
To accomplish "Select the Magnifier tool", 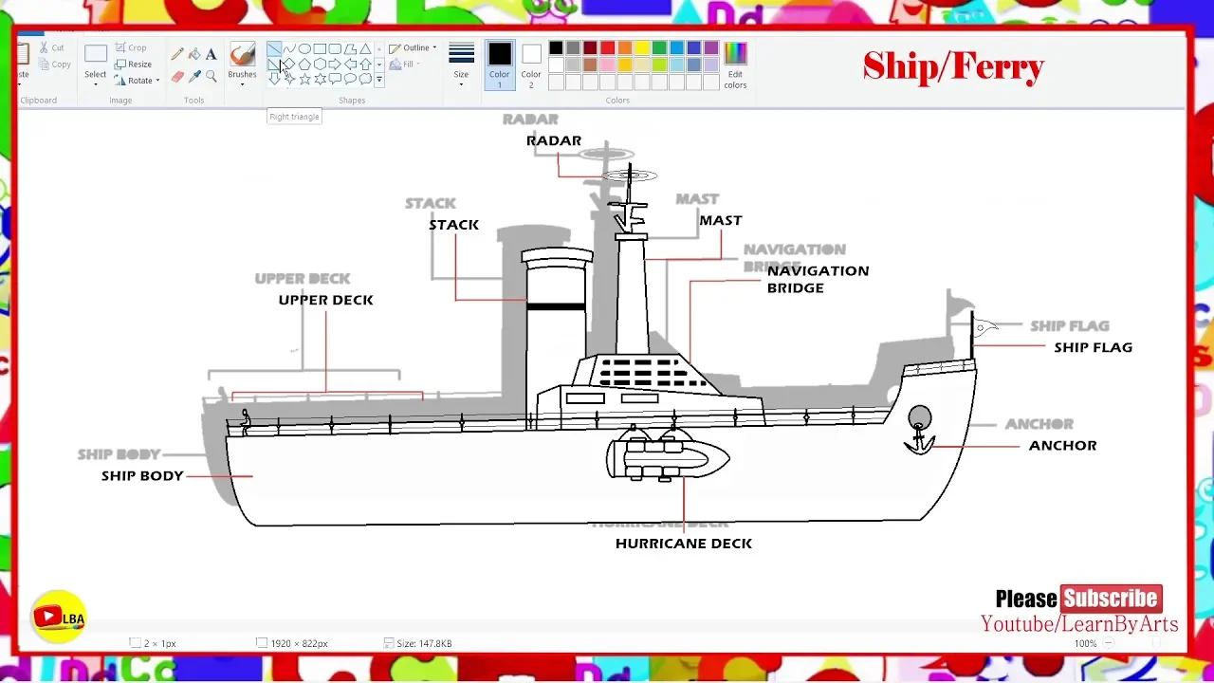I will 211,76.
